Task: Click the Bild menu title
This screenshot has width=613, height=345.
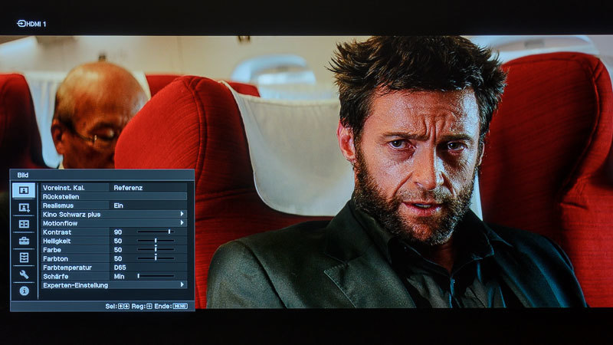Action: pyautogui.click(x=23, y=175)
